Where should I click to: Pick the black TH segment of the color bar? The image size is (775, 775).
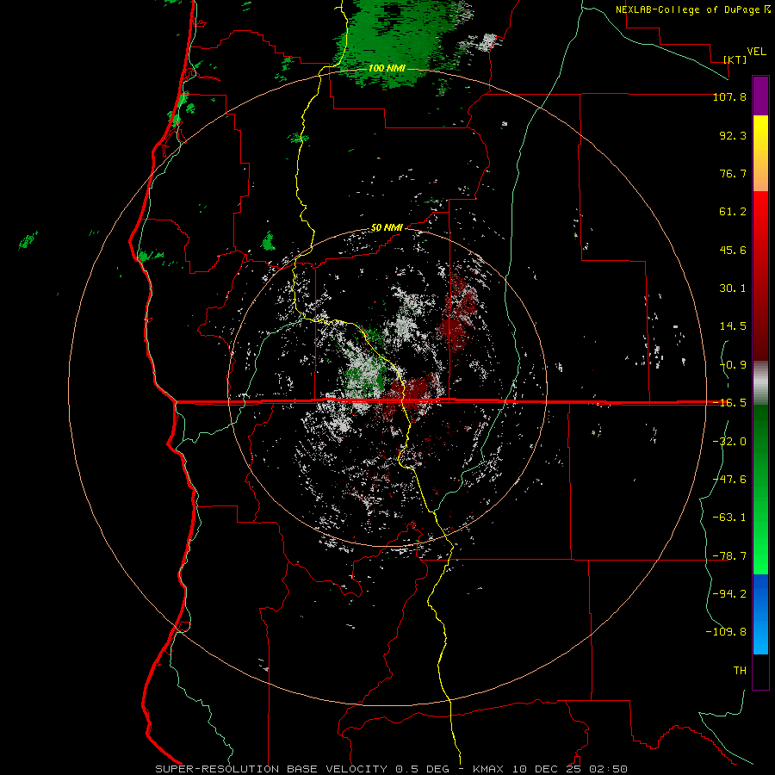[760, 672]
